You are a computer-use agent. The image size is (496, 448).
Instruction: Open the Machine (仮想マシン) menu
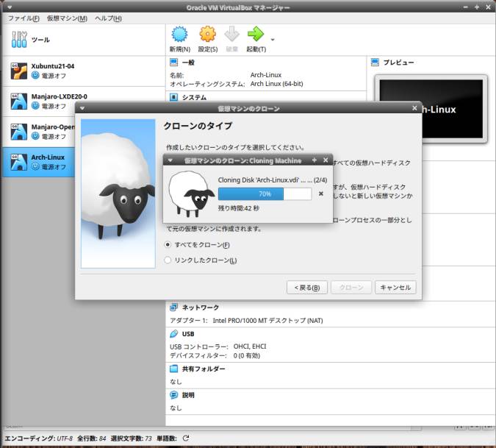(67, 18)
